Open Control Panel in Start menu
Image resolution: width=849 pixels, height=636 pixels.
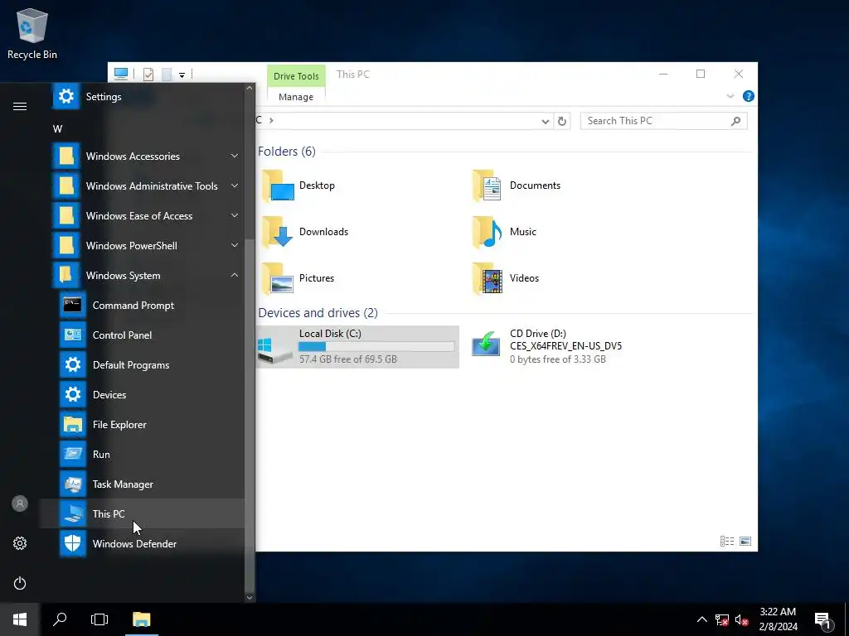142,335
